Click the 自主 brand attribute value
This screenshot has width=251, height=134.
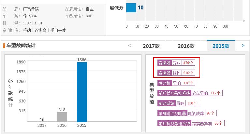click(x=90, y=9)
